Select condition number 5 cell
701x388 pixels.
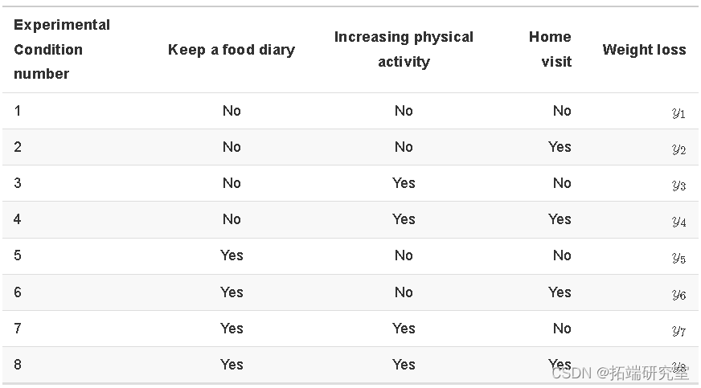tap(18, 255)
